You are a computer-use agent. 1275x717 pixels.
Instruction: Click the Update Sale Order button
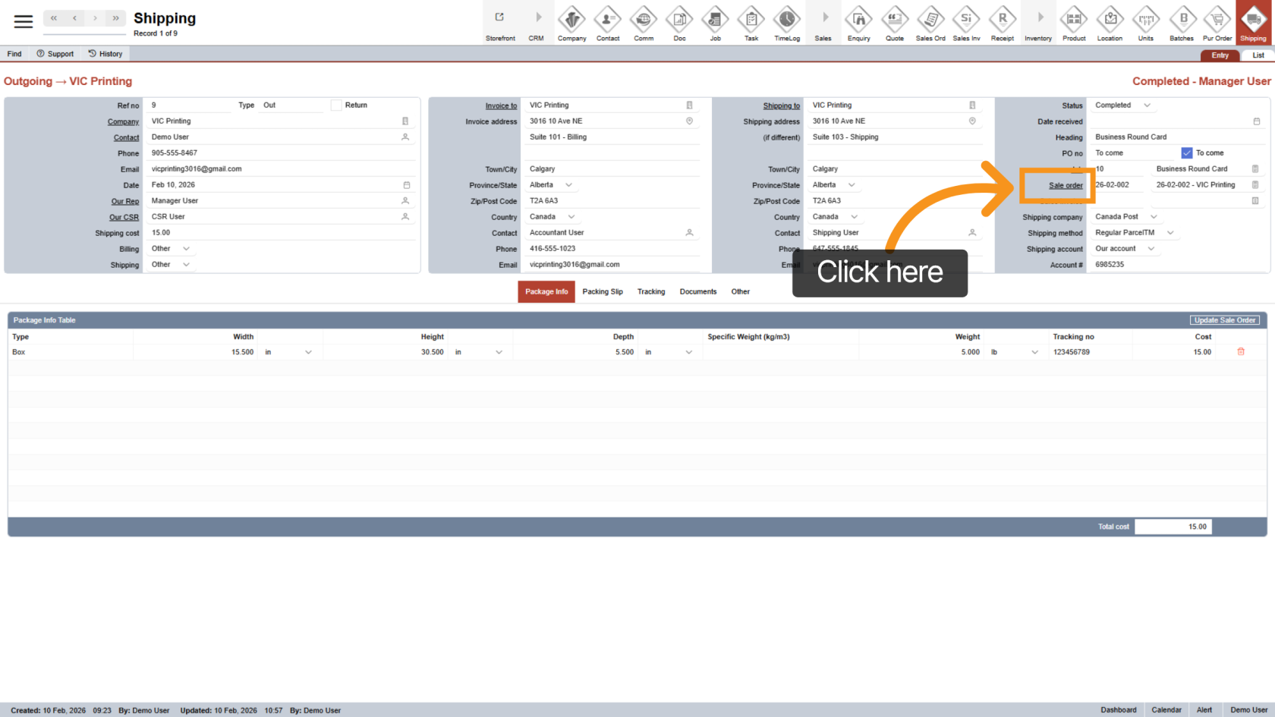[1224, 320]
